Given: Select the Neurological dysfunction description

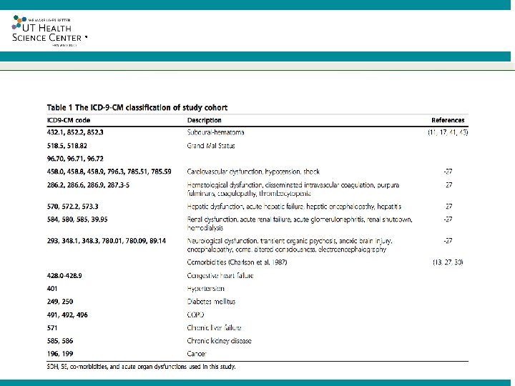Looking at the screenshot, I should [x=290, y=245].
